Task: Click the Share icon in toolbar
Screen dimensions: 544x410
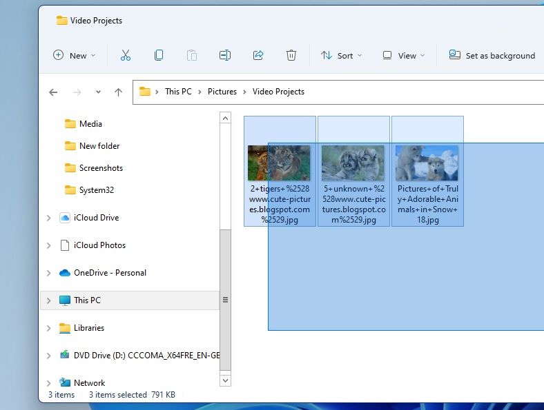Action: (258, 56)
